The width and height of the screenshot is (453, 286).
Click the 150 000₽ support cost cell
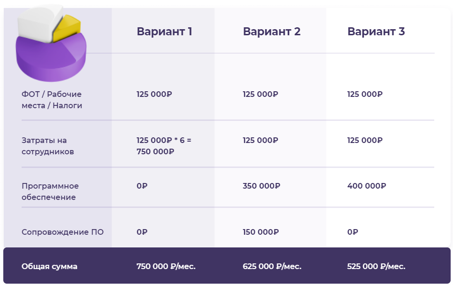[261, 232]
